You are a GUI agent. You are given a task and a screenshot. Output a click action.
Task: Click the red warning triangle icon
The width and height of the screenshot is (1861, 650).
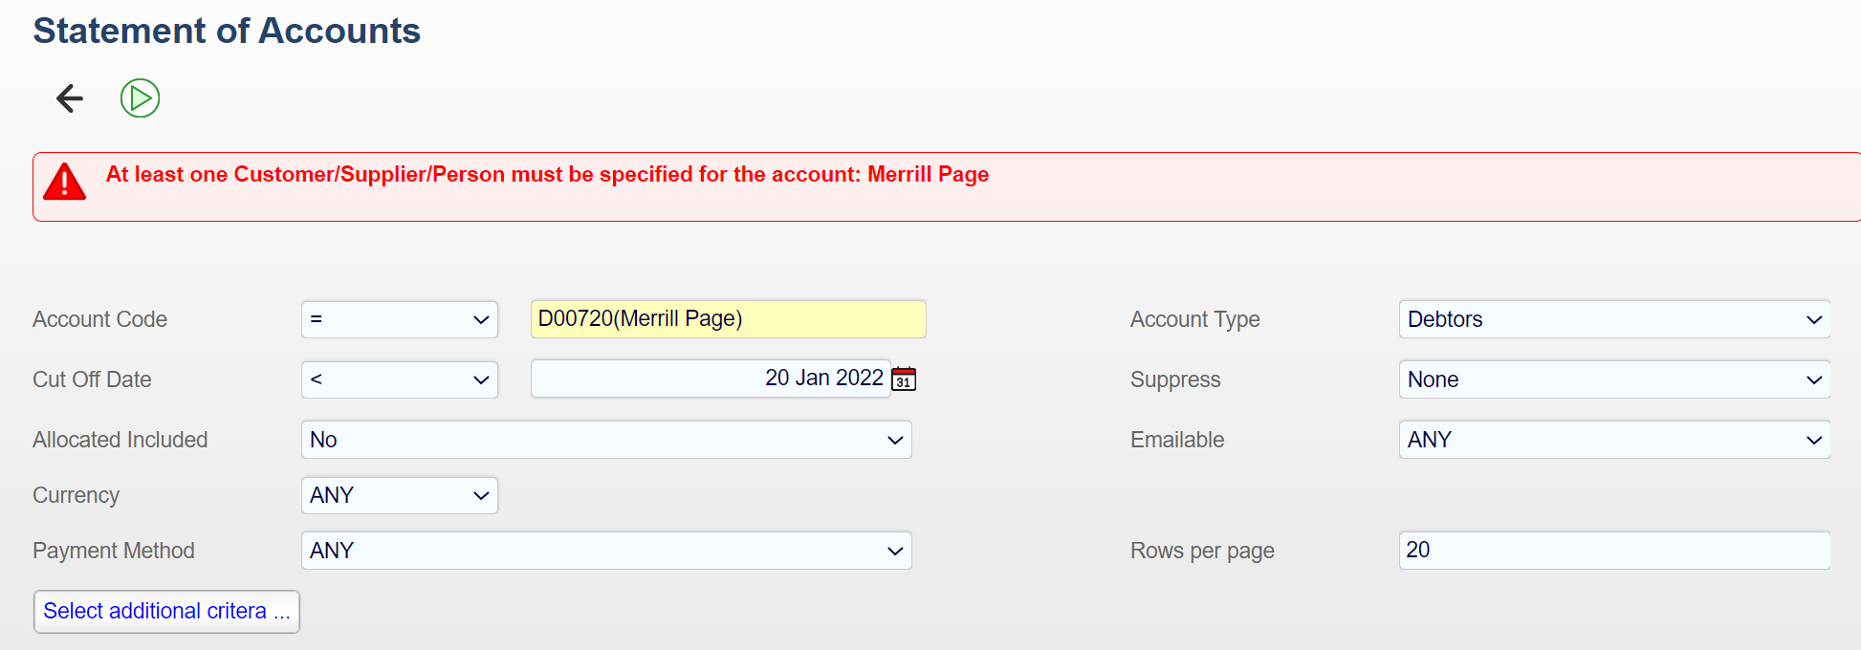tap(65, 182)
